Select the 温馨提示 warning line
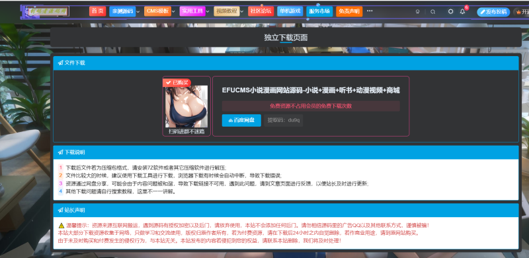The height and width of the screenshot is (258, 529). tap(247, 225)
